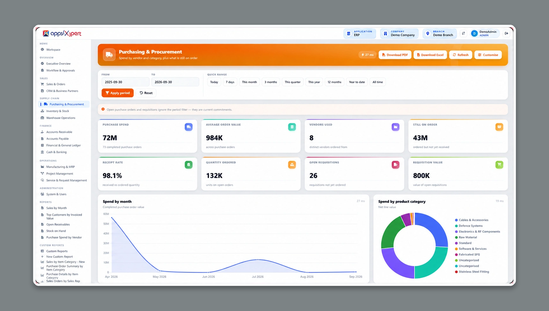Select the 7 days quick range
This screenshot has height=311, width=549.
pos(230,82)
